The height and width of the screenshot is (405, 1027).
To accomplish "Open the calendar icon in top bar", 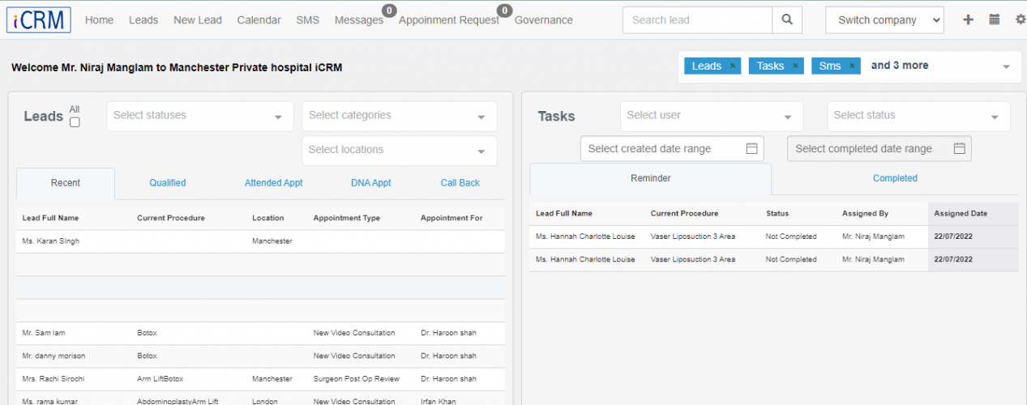I will pos(994,19).
